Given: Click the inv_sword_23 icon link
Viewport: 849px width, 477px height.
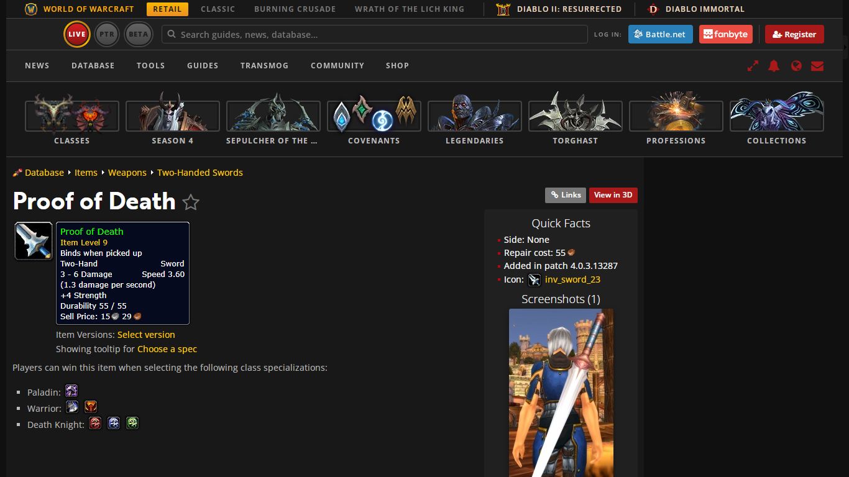Looking at the screenshot, I should [572, 279].
